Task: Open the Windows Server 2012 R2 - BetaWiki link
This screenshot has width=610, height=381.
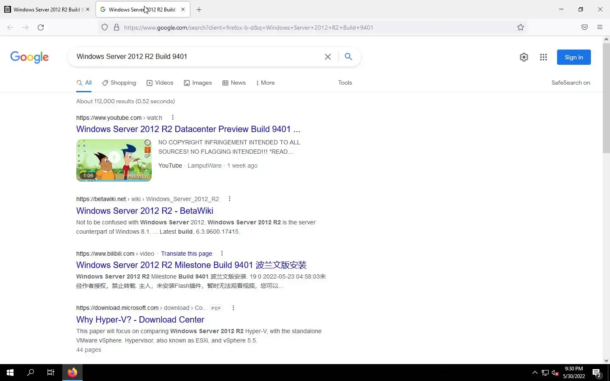Action: pos(145,210)
